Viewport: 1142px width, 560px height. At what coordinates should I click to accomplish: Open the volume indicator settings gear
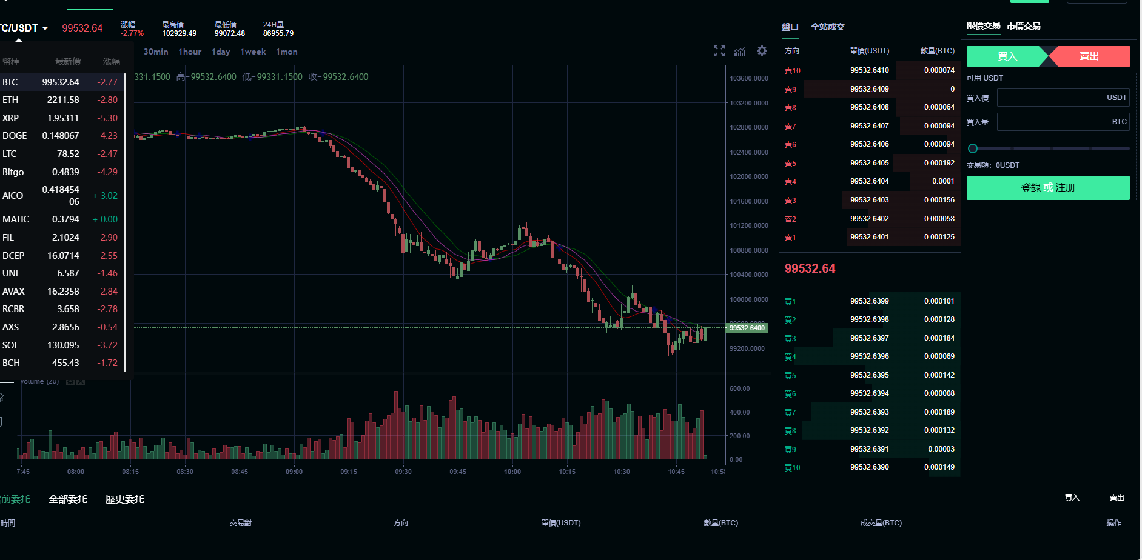coord(70,382)
